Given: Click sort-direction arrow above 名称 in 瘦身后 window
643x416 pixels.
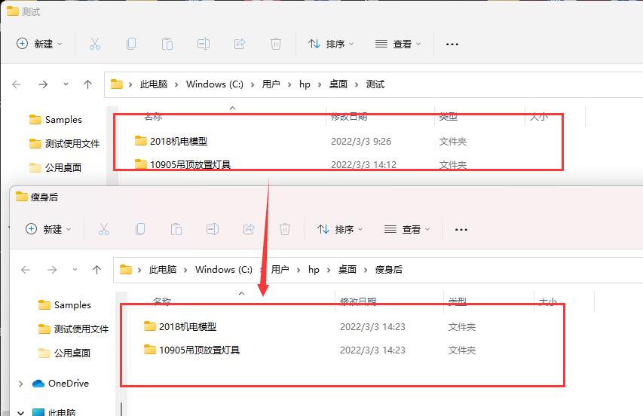Looking at the screenshot, I should click(241, 293).
